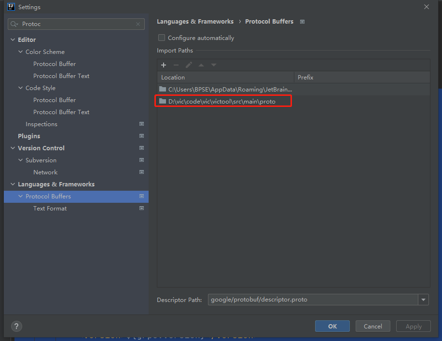The image size is (442, 341).
Task: Click the Editor label in tree
Action: (x=27, y=39)
